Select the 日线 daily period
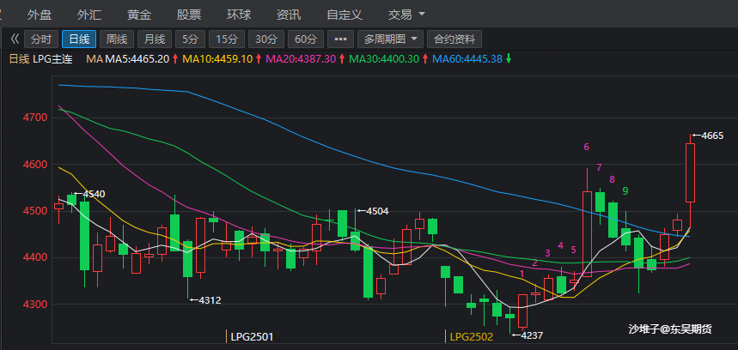The image size is (738, 350). [79, 39]
